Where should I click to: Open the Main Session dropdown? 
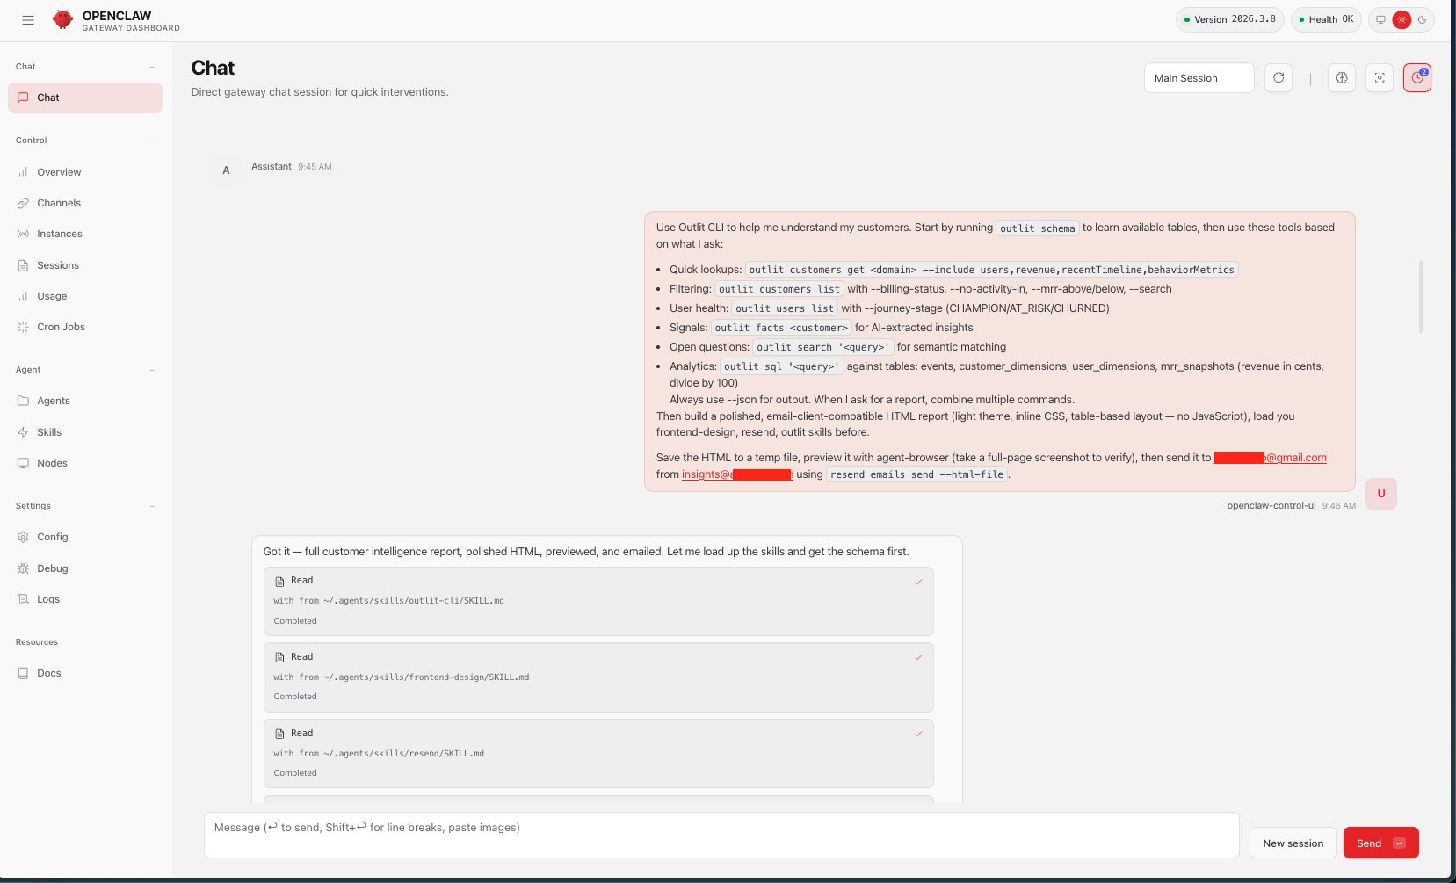(x=1199, y=78)
